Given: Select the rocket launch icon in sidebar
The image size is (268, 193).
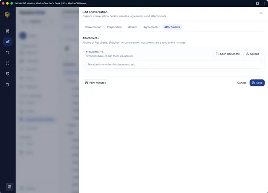Looking at the screenshot, I should click(8, 42).
